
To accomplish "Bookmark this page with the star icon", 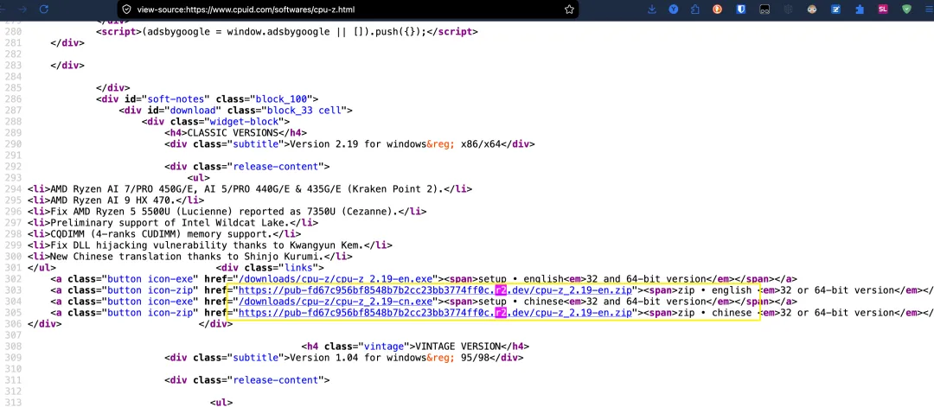I will [x=569, y=10].
